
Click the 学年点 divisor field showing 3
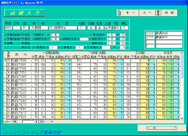point(122,47)
